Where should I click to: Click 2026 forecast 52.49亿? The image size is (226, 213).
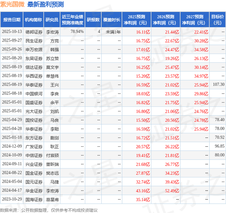pos(172,191)
